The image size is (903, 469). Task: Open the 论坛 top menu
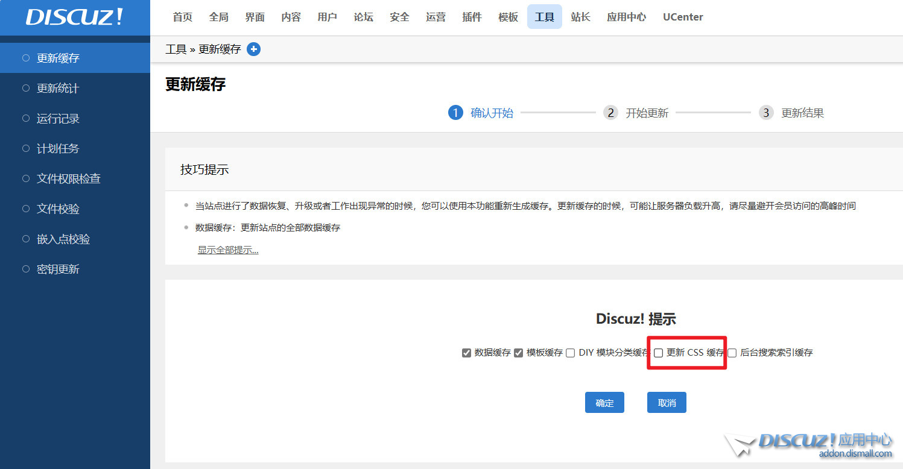tap(363, 17)
